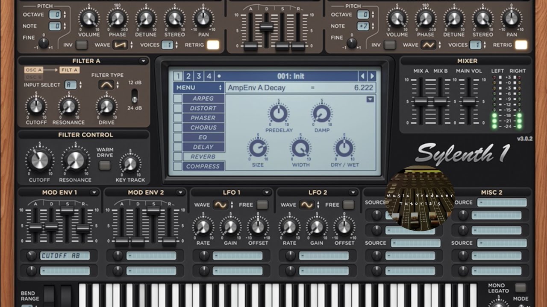Click reverb Width knob
The image size is (547, 307).
pos(300,148)
